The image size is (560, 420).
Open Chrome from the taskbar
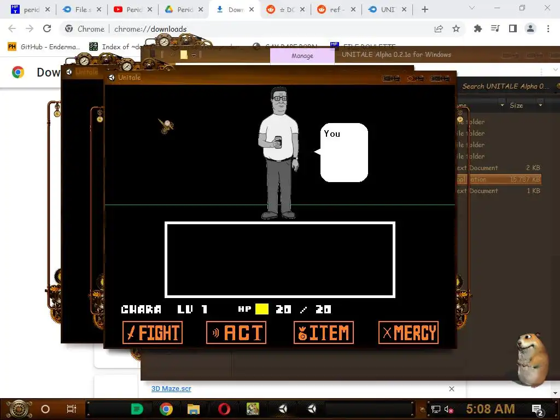click(x=166, y=409)
